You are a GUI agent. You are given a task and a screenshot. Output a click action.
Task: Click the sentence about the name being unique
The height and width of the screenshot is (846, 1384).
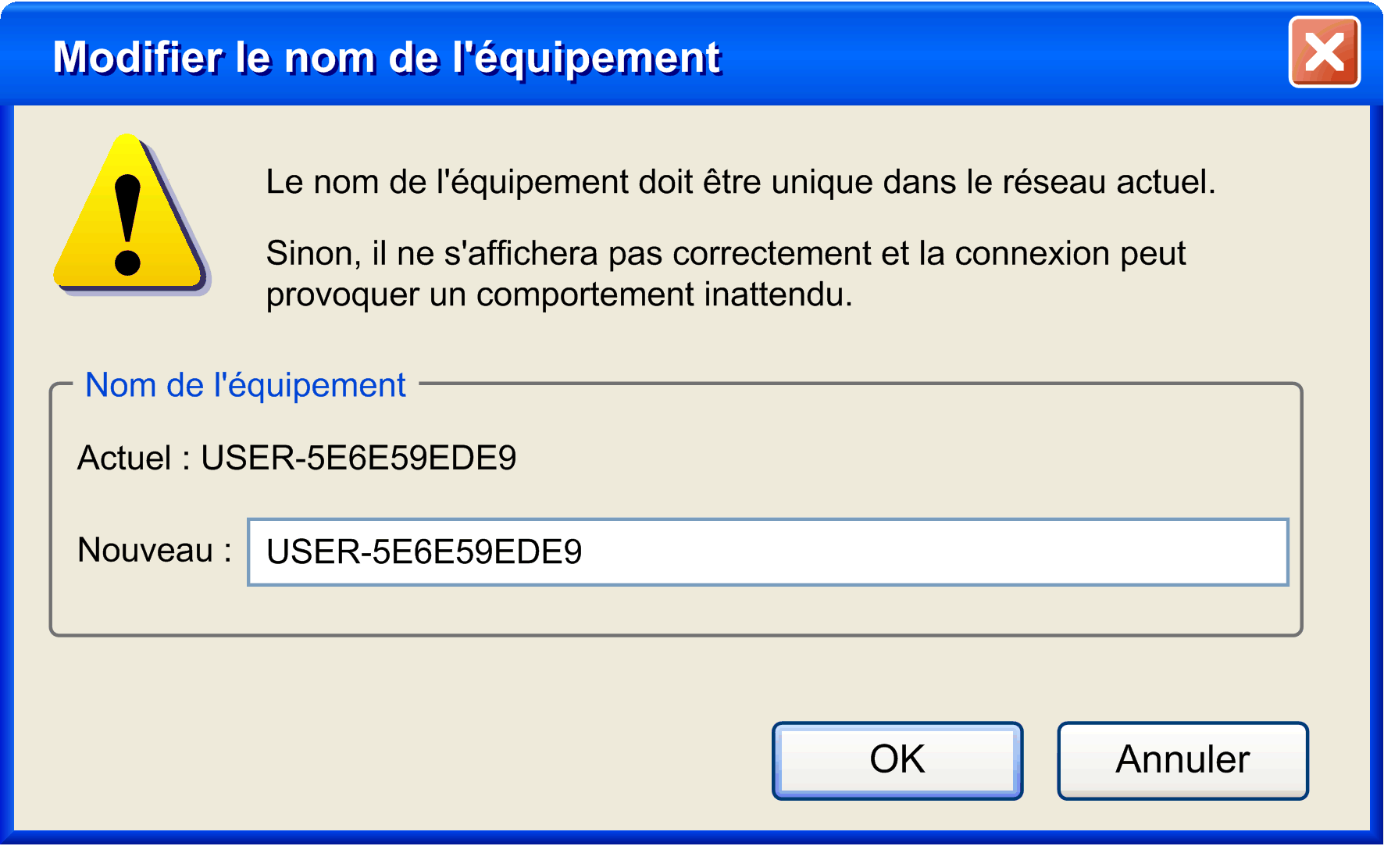click(x=740, y=182)
